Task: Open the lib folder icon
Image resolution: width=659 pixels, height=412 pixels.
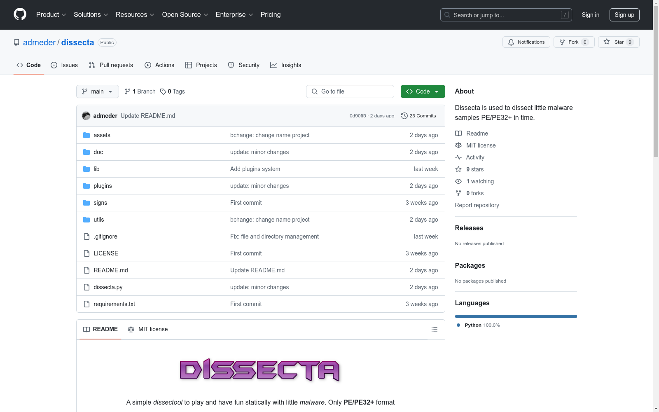Action: point(86,169)
